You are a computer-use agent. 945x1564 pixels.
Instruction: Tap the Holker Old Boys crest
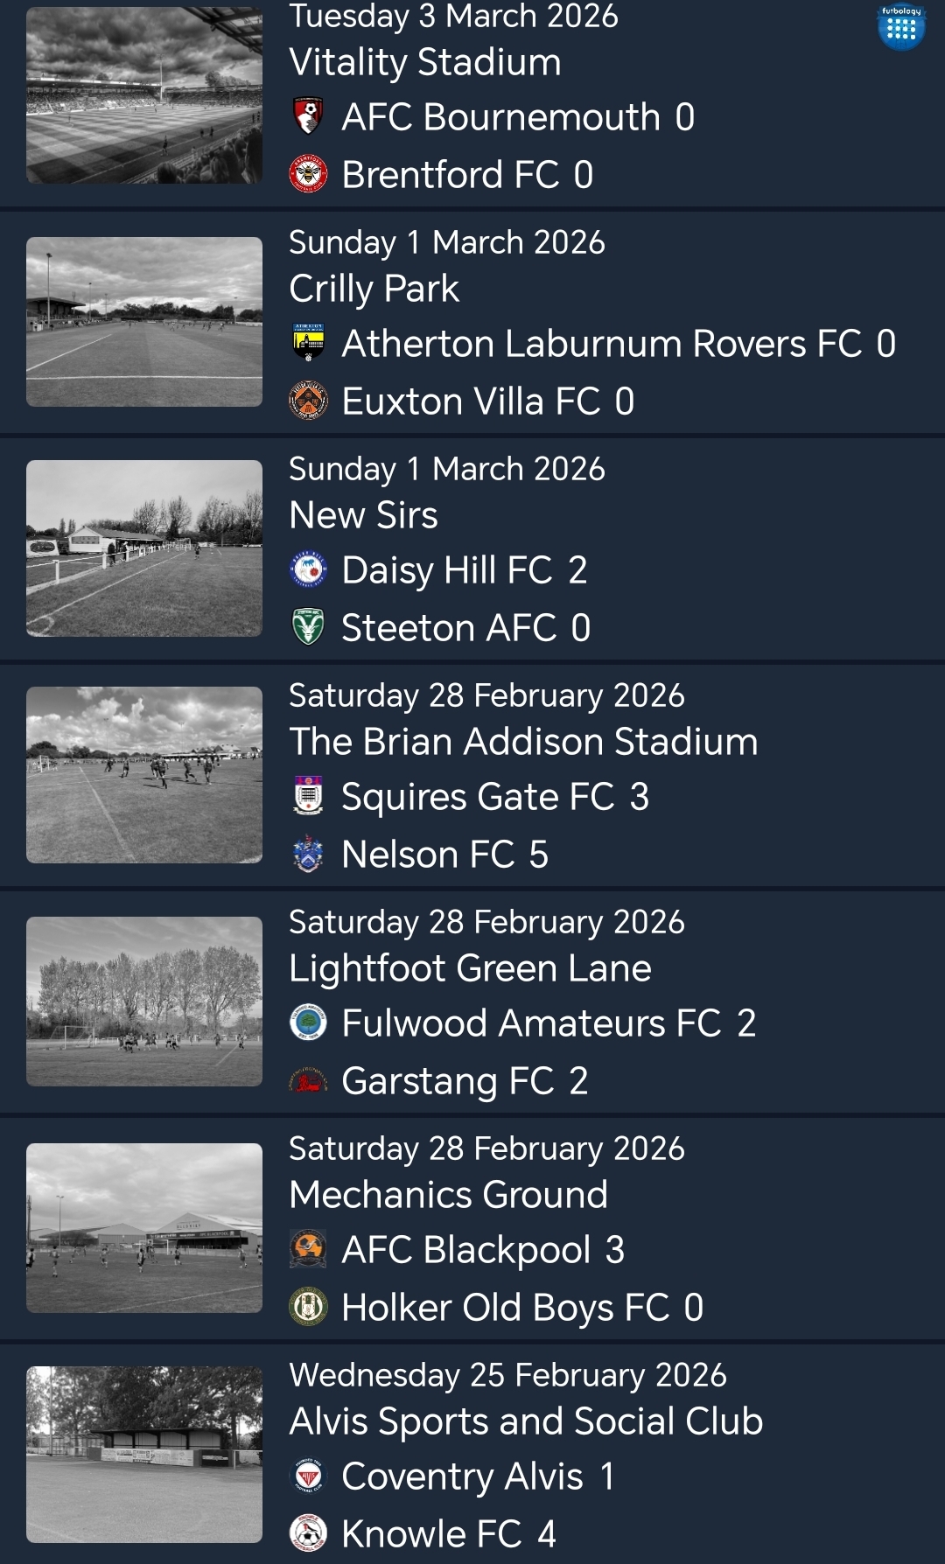coord(308,1307)
